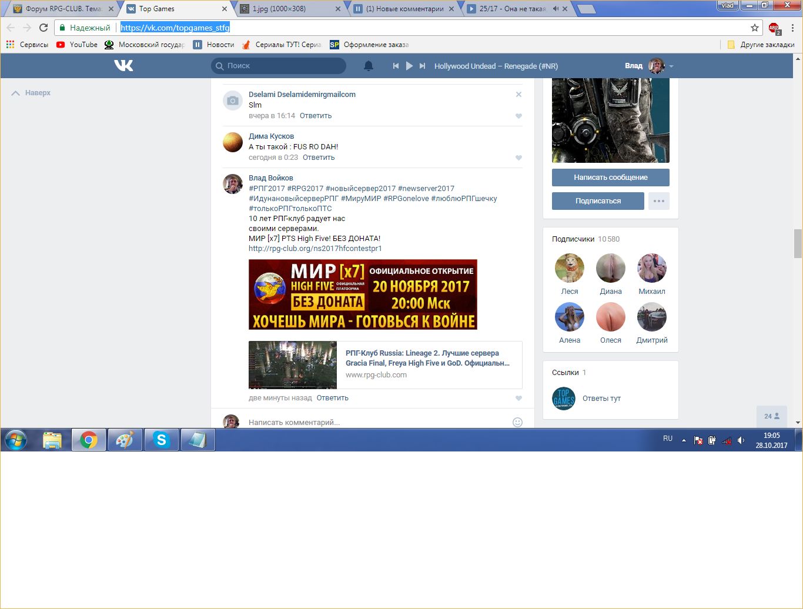Open the Adblock Plus extension icon
The width and height of the screenshot is (803, 609).
pyautogui.click(x=774, y=28)
